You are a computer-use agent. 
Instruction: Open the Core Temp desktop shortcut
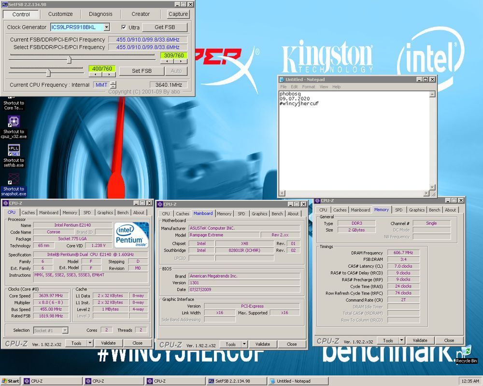click(14, 104)
